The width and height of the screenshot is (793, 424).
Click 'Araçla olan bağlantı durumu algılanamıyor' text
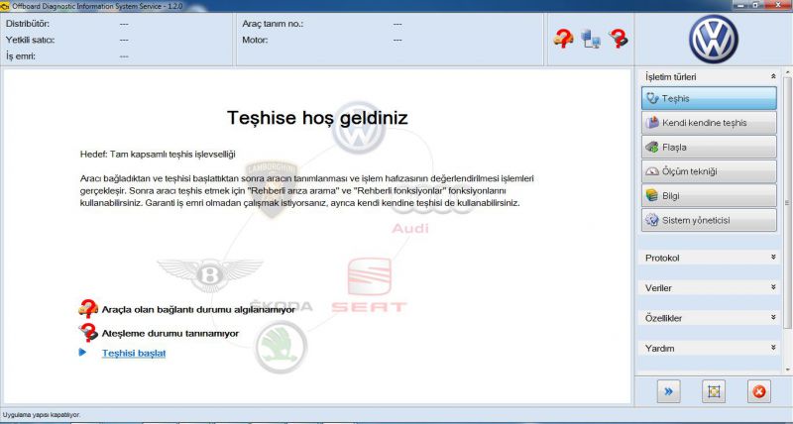point(198,310)
